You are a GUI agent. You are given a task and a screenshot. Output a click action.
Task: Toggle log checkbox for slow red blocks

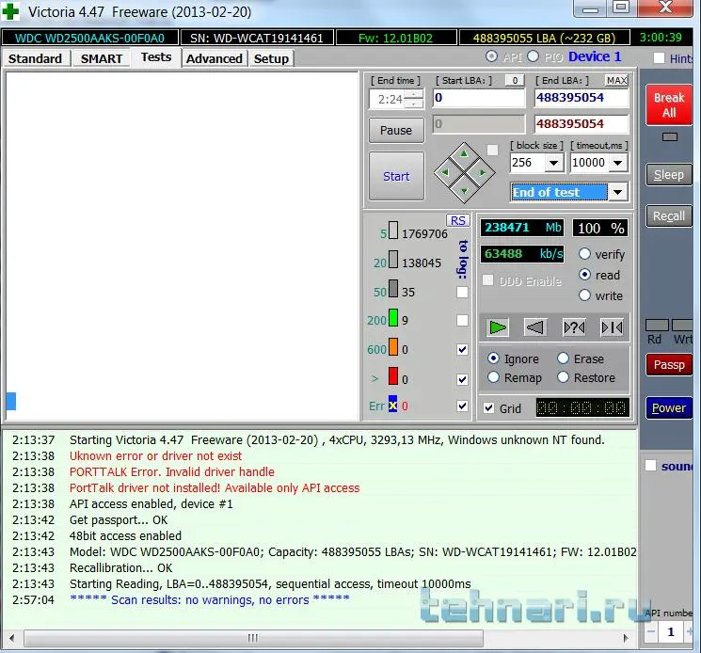462,379
